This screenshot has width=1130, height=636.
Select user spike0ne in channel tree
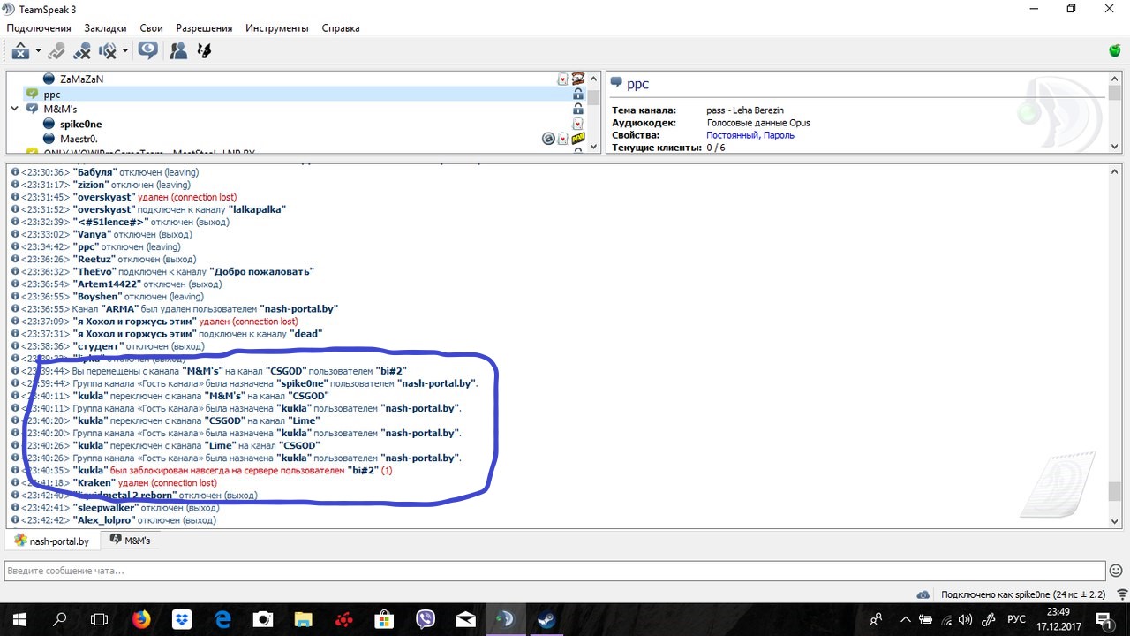(80, 124)
